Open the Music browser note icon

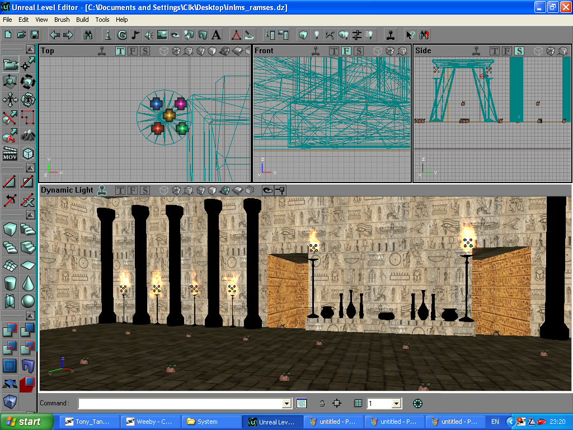coord(135,35)
